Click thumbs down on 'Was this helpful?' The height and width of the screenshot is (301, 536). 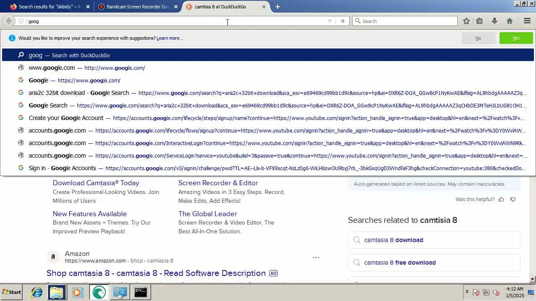pos(513,199)
